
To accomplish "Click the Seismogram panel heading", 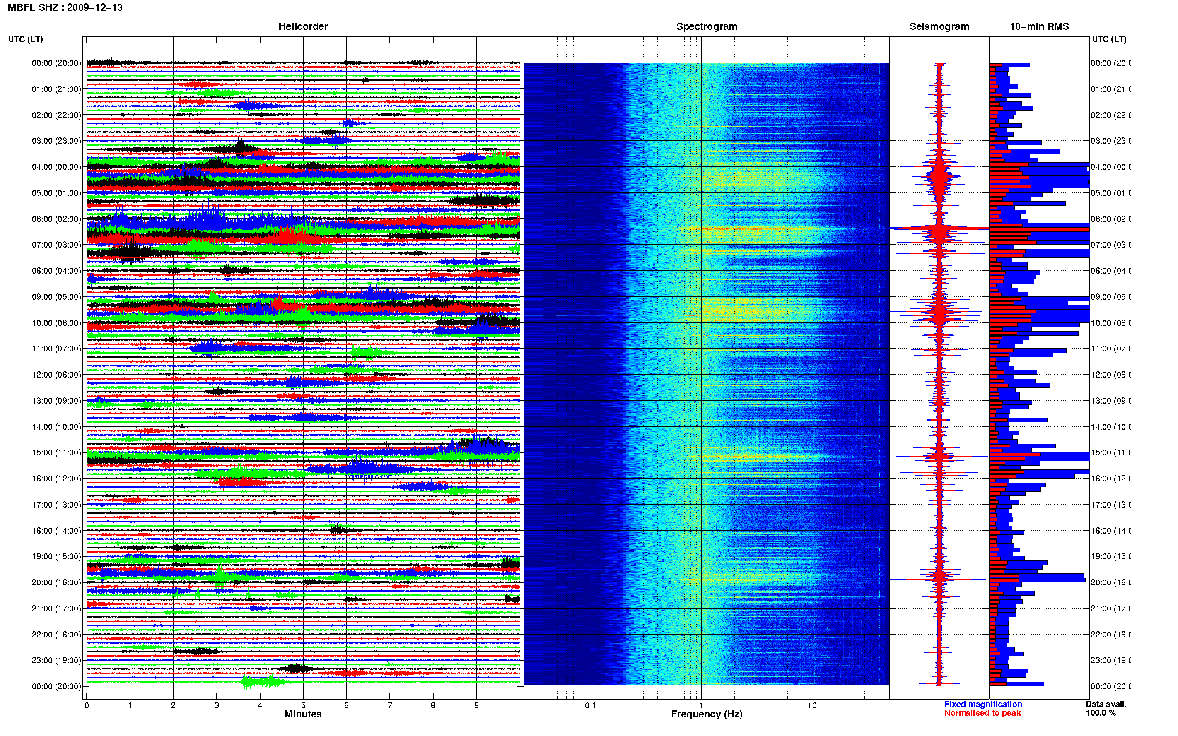I will point(939,26).
